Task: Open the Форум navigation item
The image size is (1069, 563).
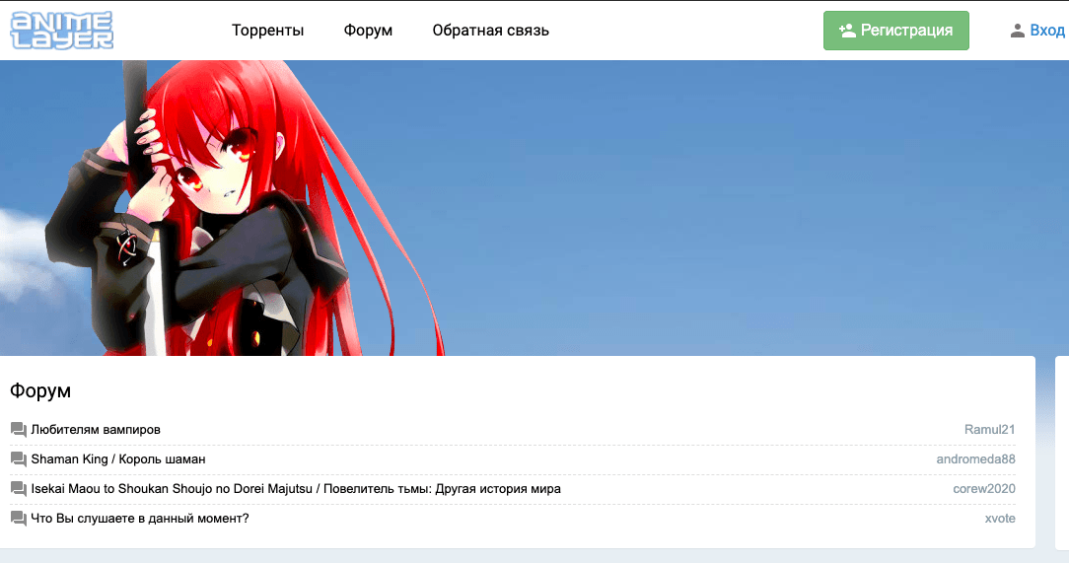Action: click(x=368, y=31)
